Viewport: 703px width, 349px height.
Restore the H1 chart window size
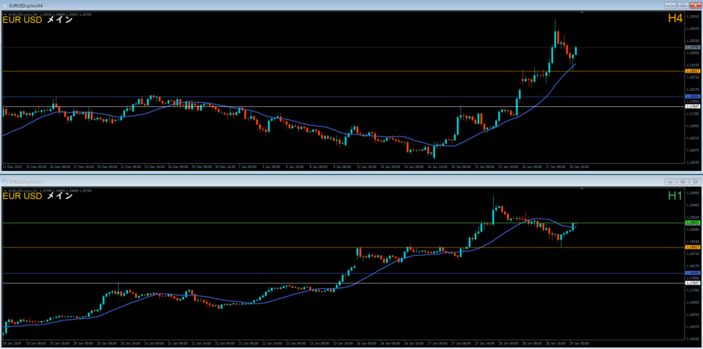pos(683,182)
